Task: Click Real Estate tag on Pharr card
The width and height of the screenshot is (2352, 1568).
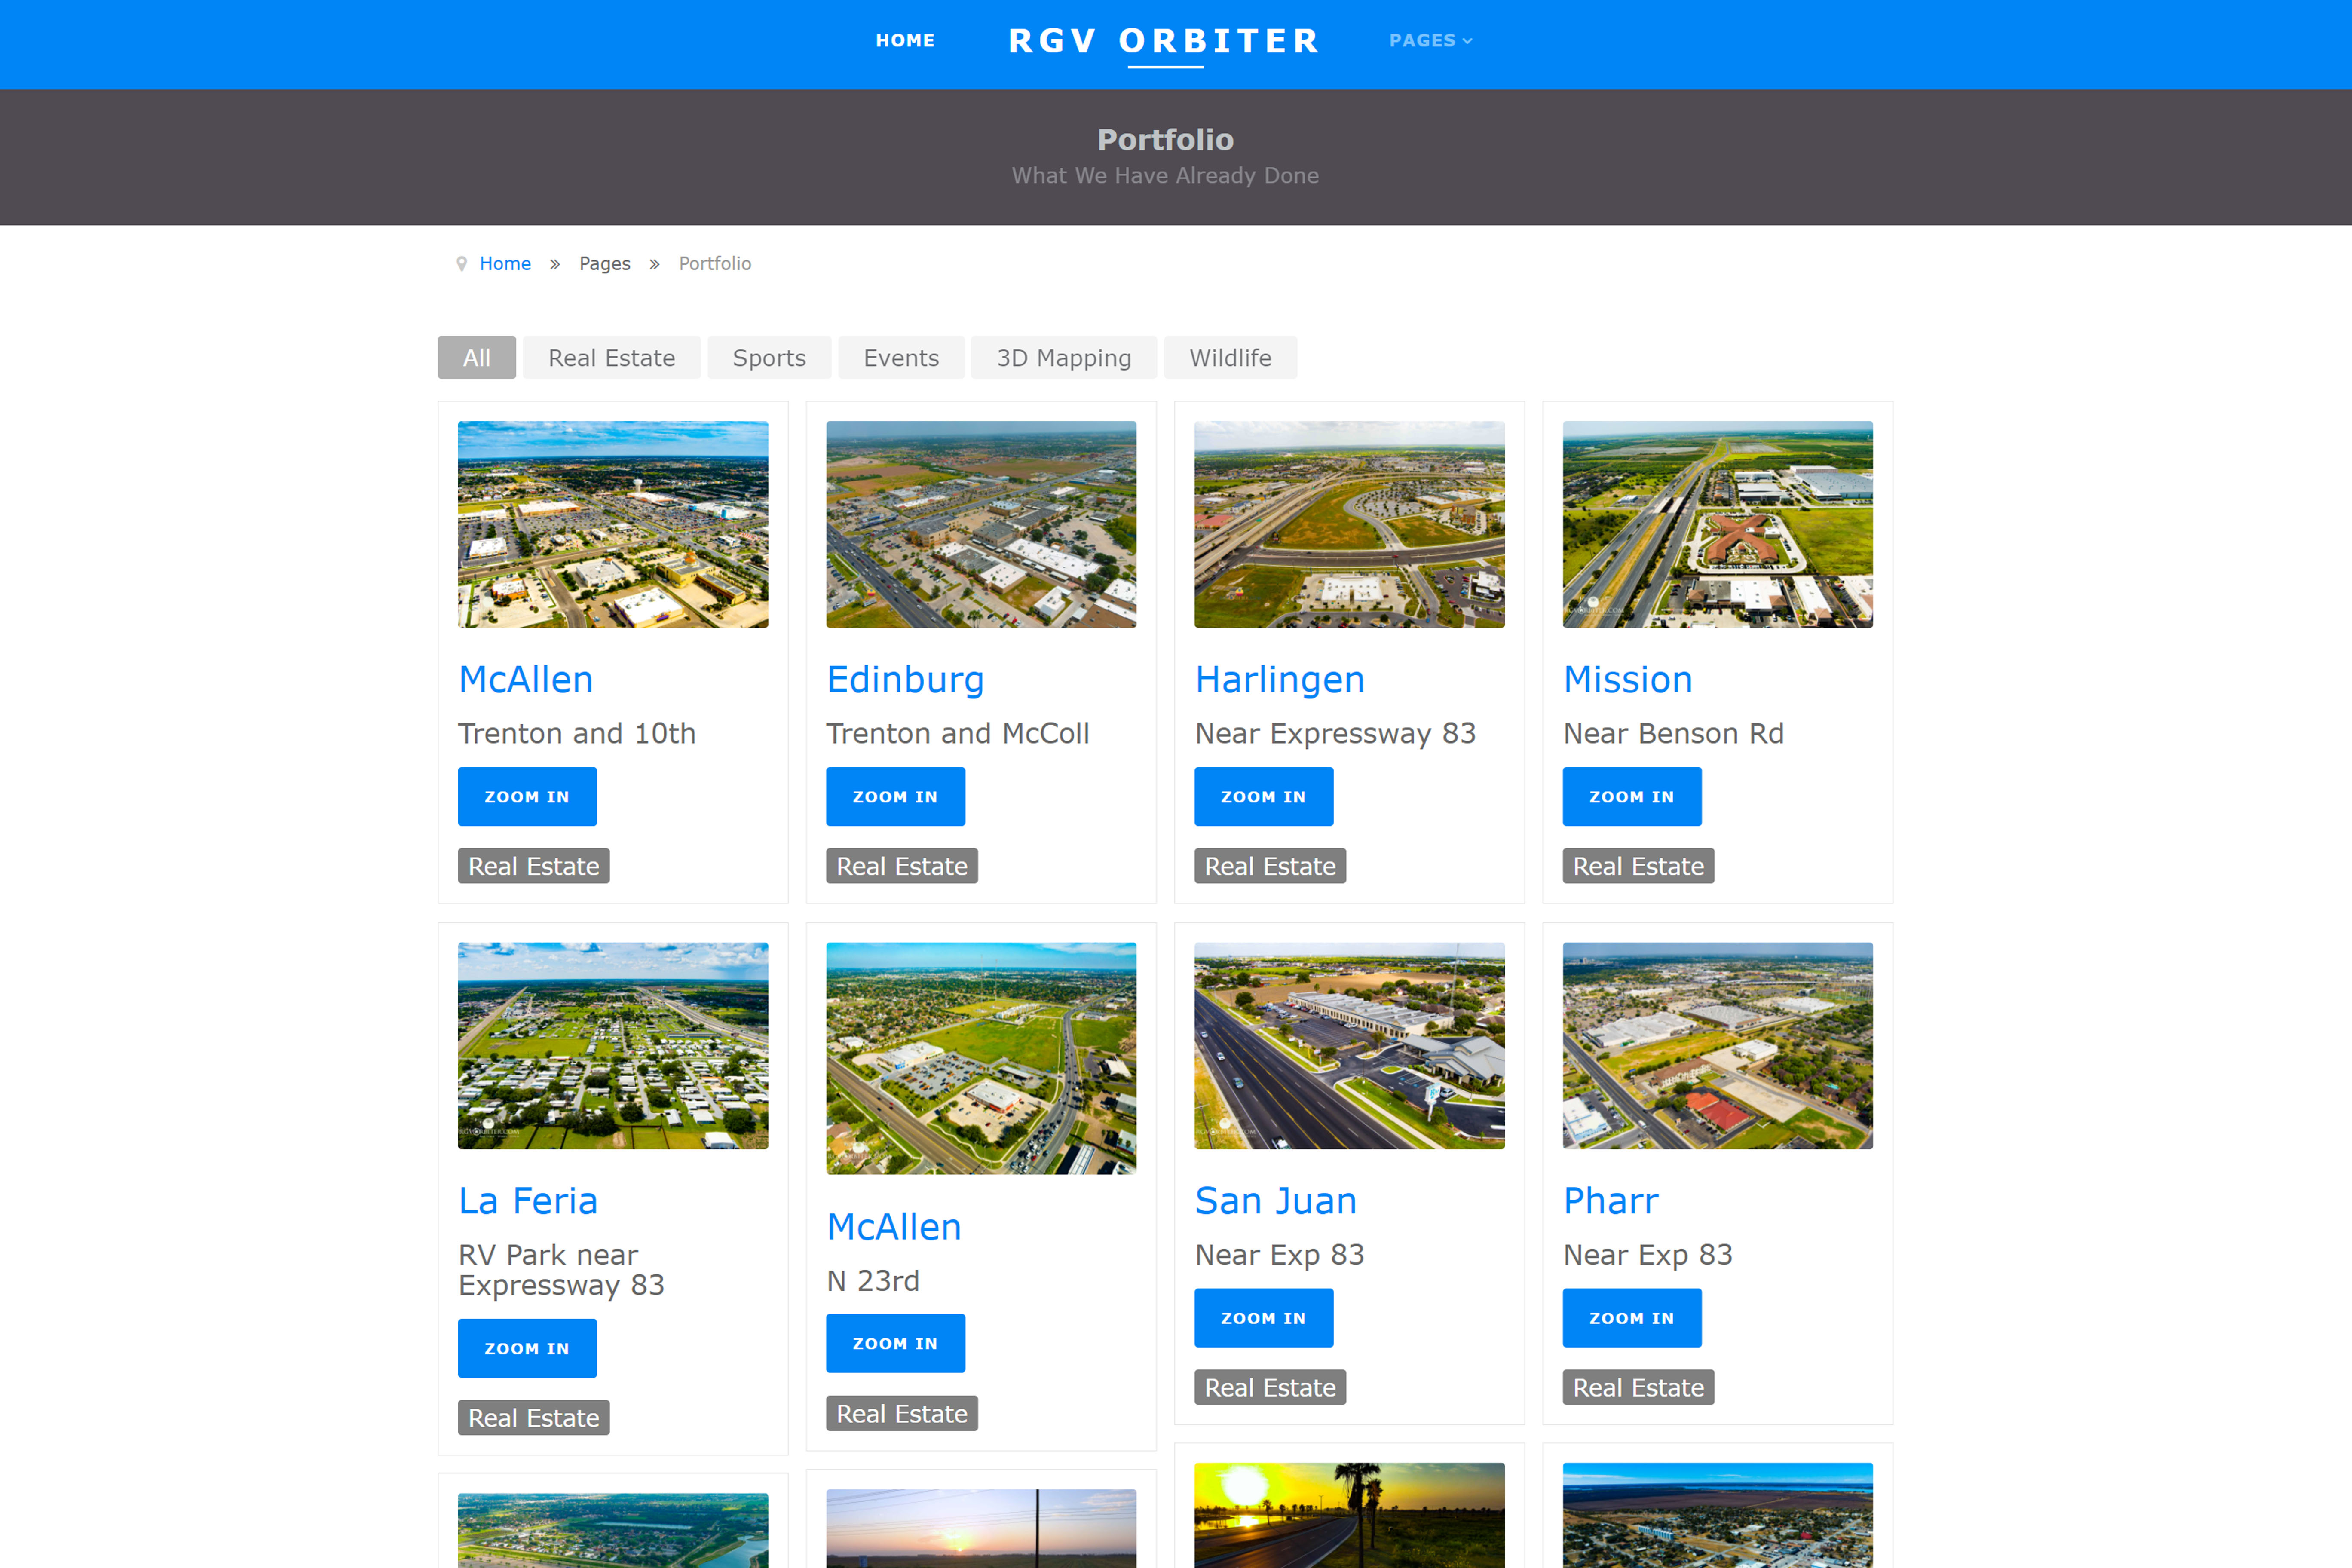Action: point(1638,1387)
